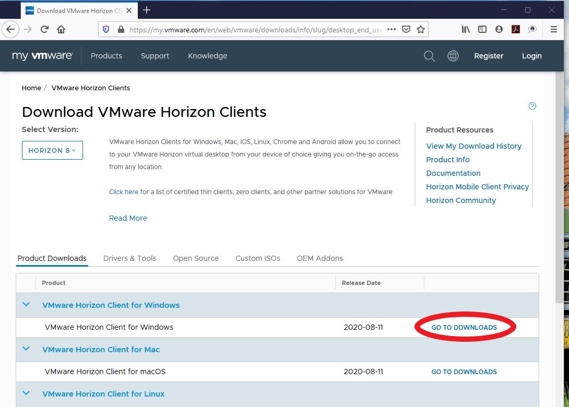Open the site search magnifier icon

[x=429, y=56]
